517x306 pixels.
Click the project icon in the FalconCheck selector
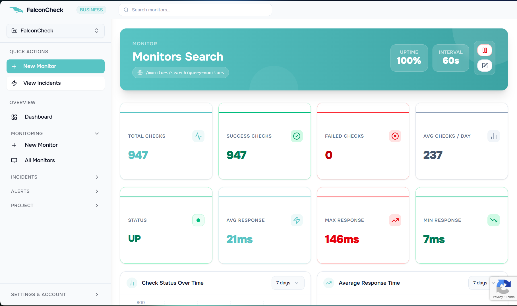[14, 31]
